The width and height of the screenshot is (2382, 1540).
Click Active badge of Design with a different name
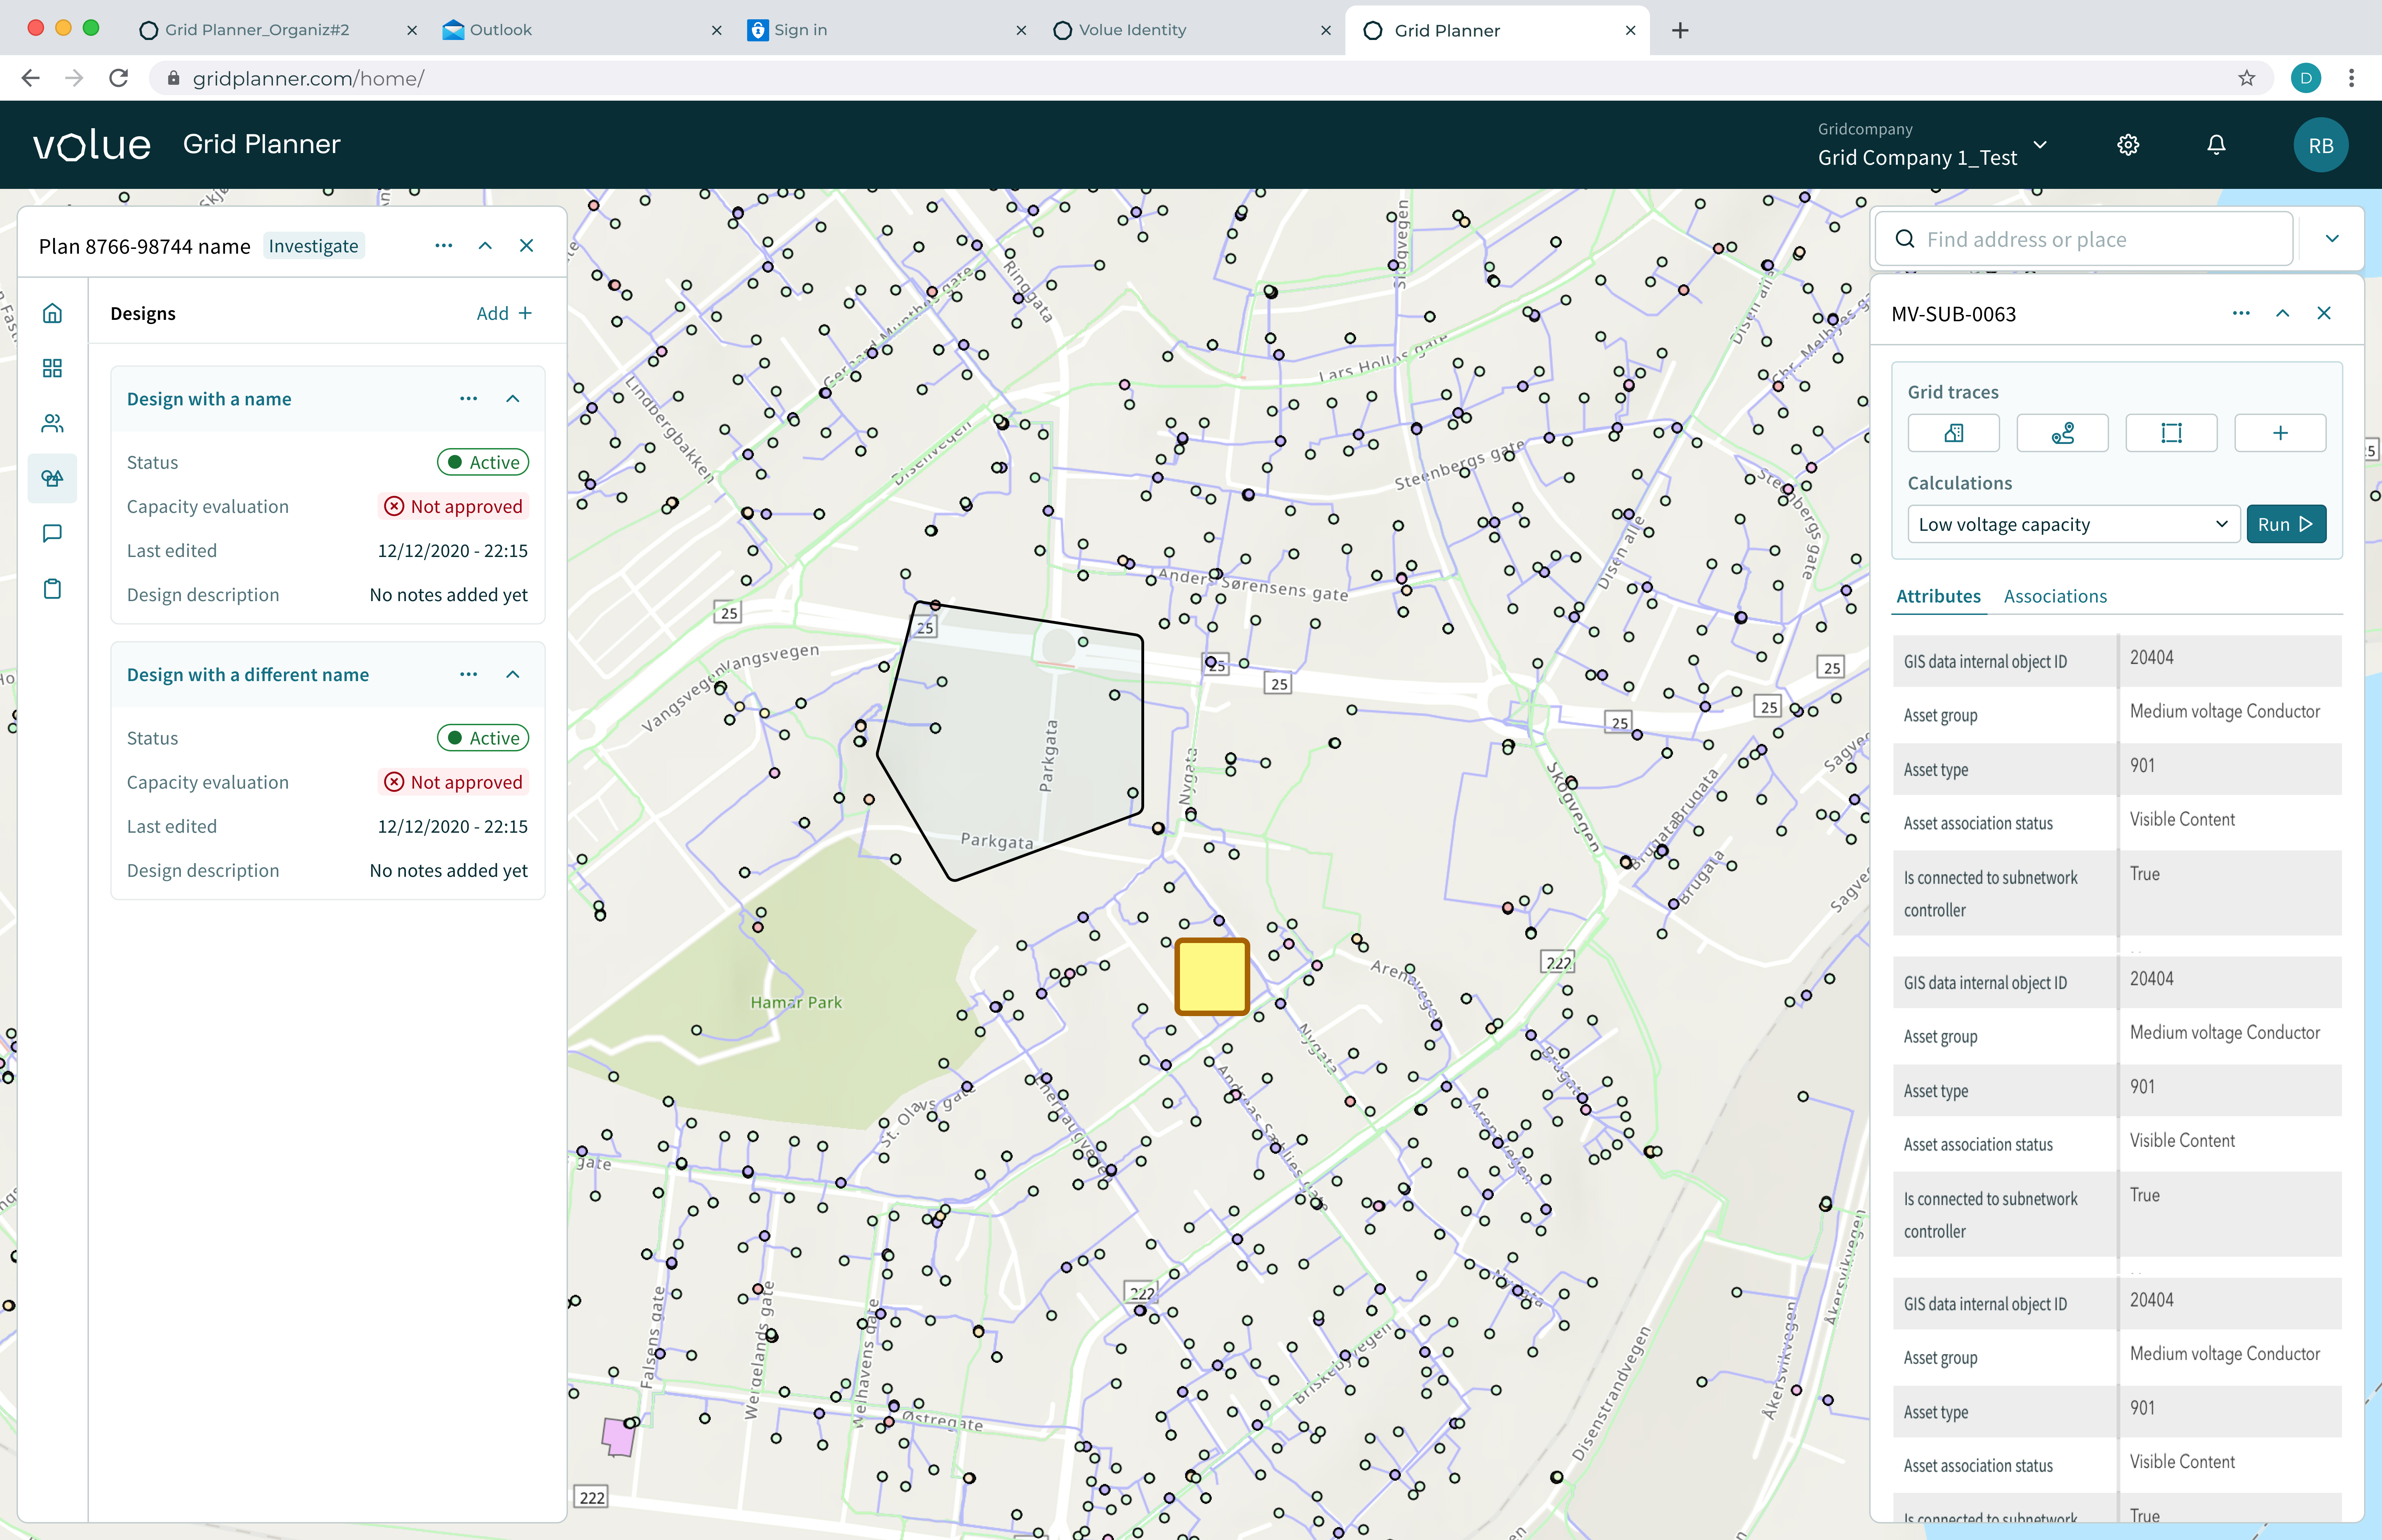483,738
